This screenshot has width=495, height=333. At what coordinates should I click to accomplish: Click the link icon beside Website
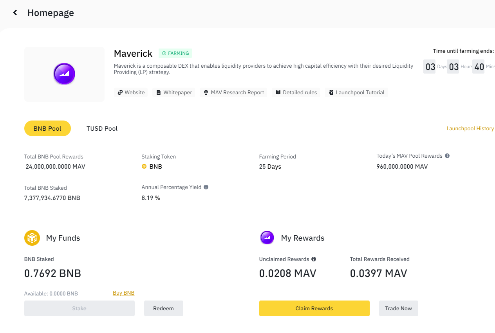click(x=120, y=93)
